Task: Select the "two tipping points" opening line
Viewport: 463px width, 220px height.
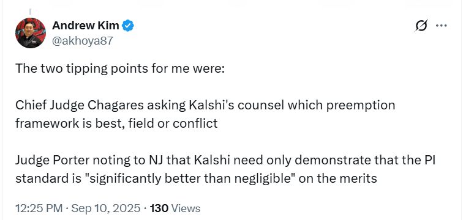Action: 120,68
